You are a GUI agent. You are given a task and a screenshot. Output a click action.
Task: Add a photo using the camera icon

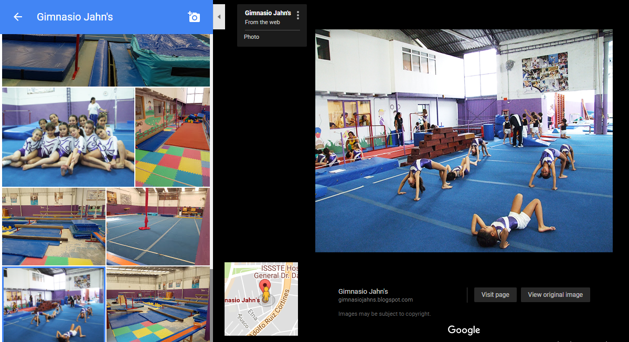click(194, 17)
